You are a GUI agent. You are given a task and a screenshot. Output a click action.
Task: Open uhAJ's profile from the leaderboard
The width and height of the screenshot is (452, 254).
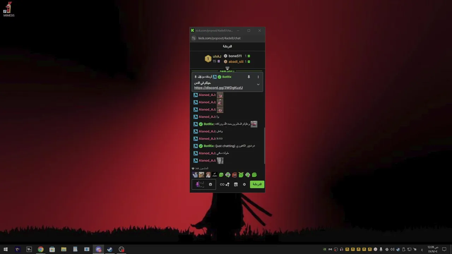[217, 56]
